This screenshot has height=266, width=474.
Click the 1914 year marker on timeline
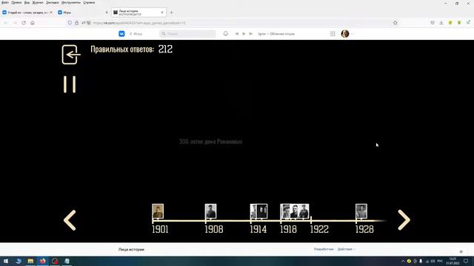pyautogui.click(x=258, y=229)
